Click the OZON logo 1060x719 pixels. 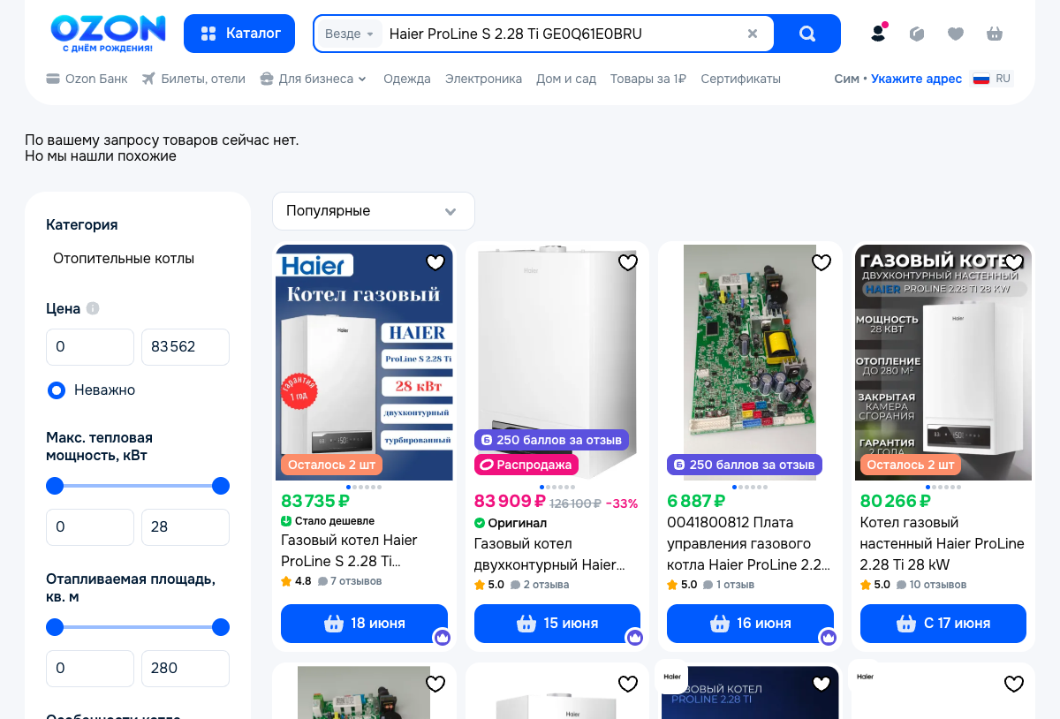[108, 34]
